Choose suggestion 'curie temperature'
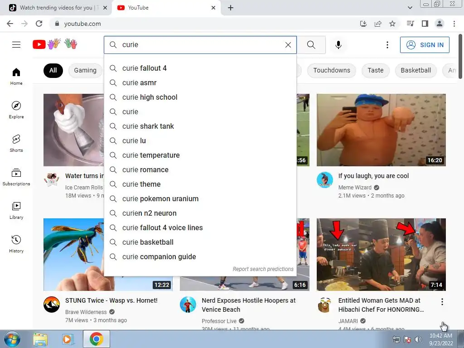The height and width of the screenshot is (348, 464). [x=200, y=155]
